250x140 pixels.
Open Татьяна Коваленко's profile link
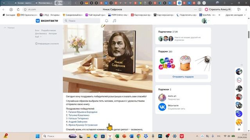(x=79, y=115)
